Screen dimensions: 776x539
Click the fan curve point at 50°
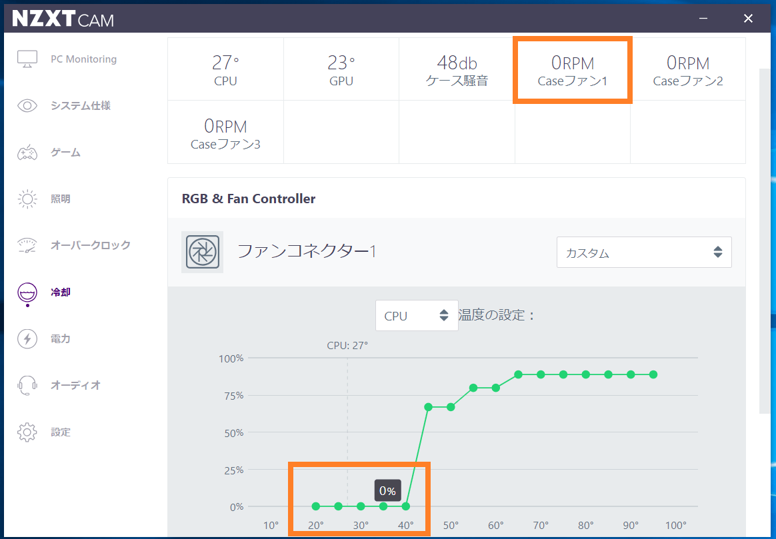point(451,407)
